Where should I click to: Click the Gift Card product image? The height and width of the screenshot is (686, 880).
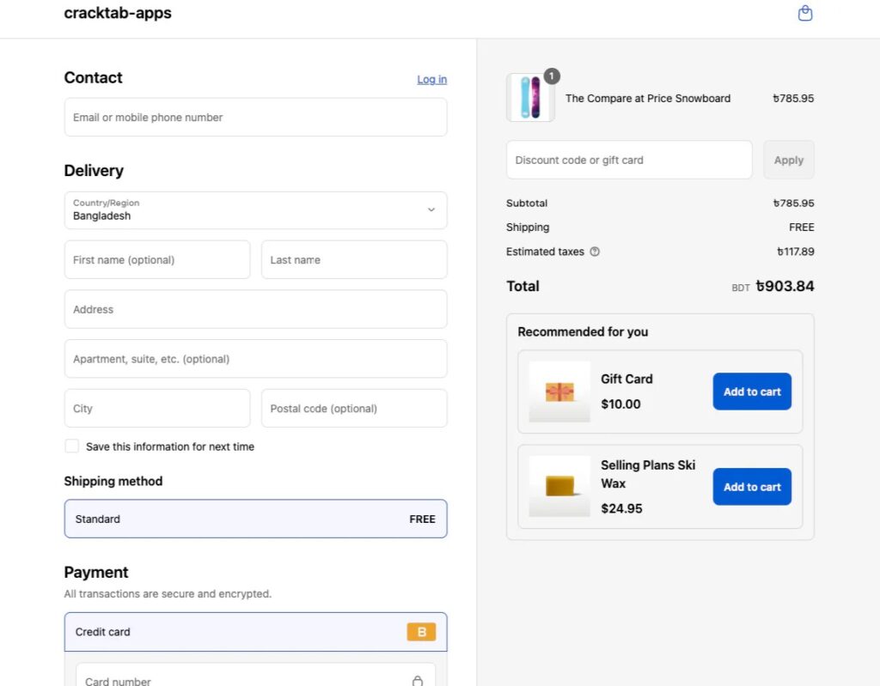[x=559, y=392]
